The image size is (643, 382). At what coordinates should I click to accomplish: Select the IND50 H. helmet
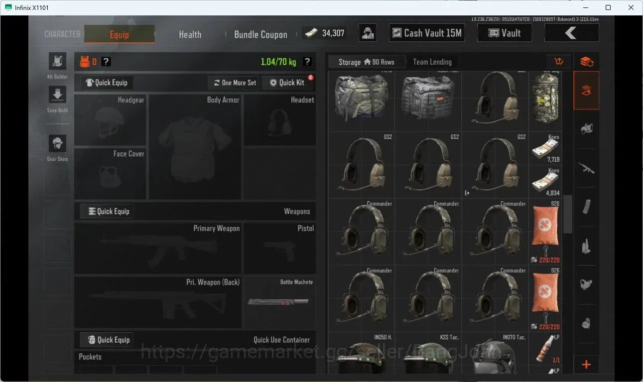click(x=362, y=353)
